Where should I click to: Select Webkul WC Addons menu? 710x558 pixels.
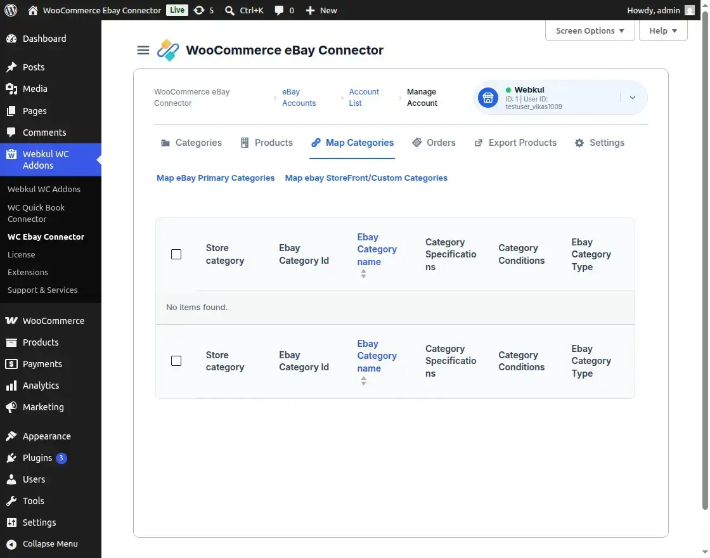pos(51,159)
